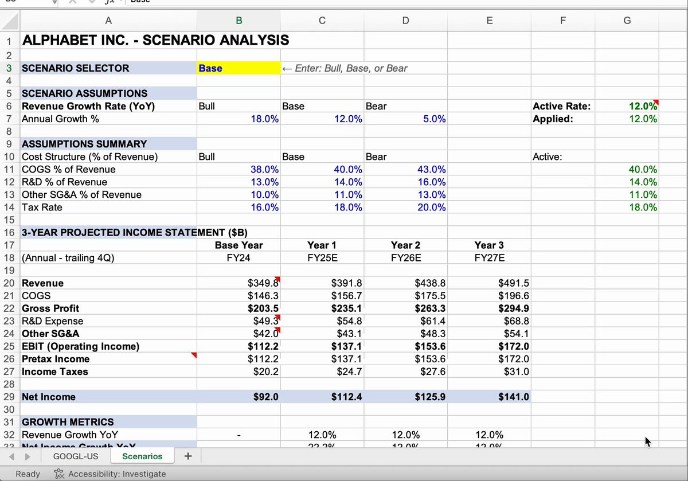Viewport: 688px width, 481px height.
Task: Select column F header
Action: 562,21
